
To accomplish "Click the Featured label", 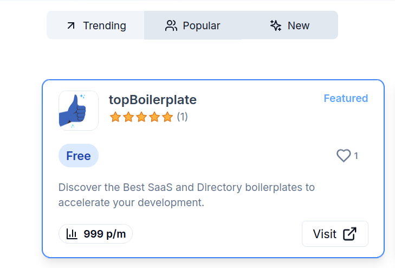I will 346,98.
